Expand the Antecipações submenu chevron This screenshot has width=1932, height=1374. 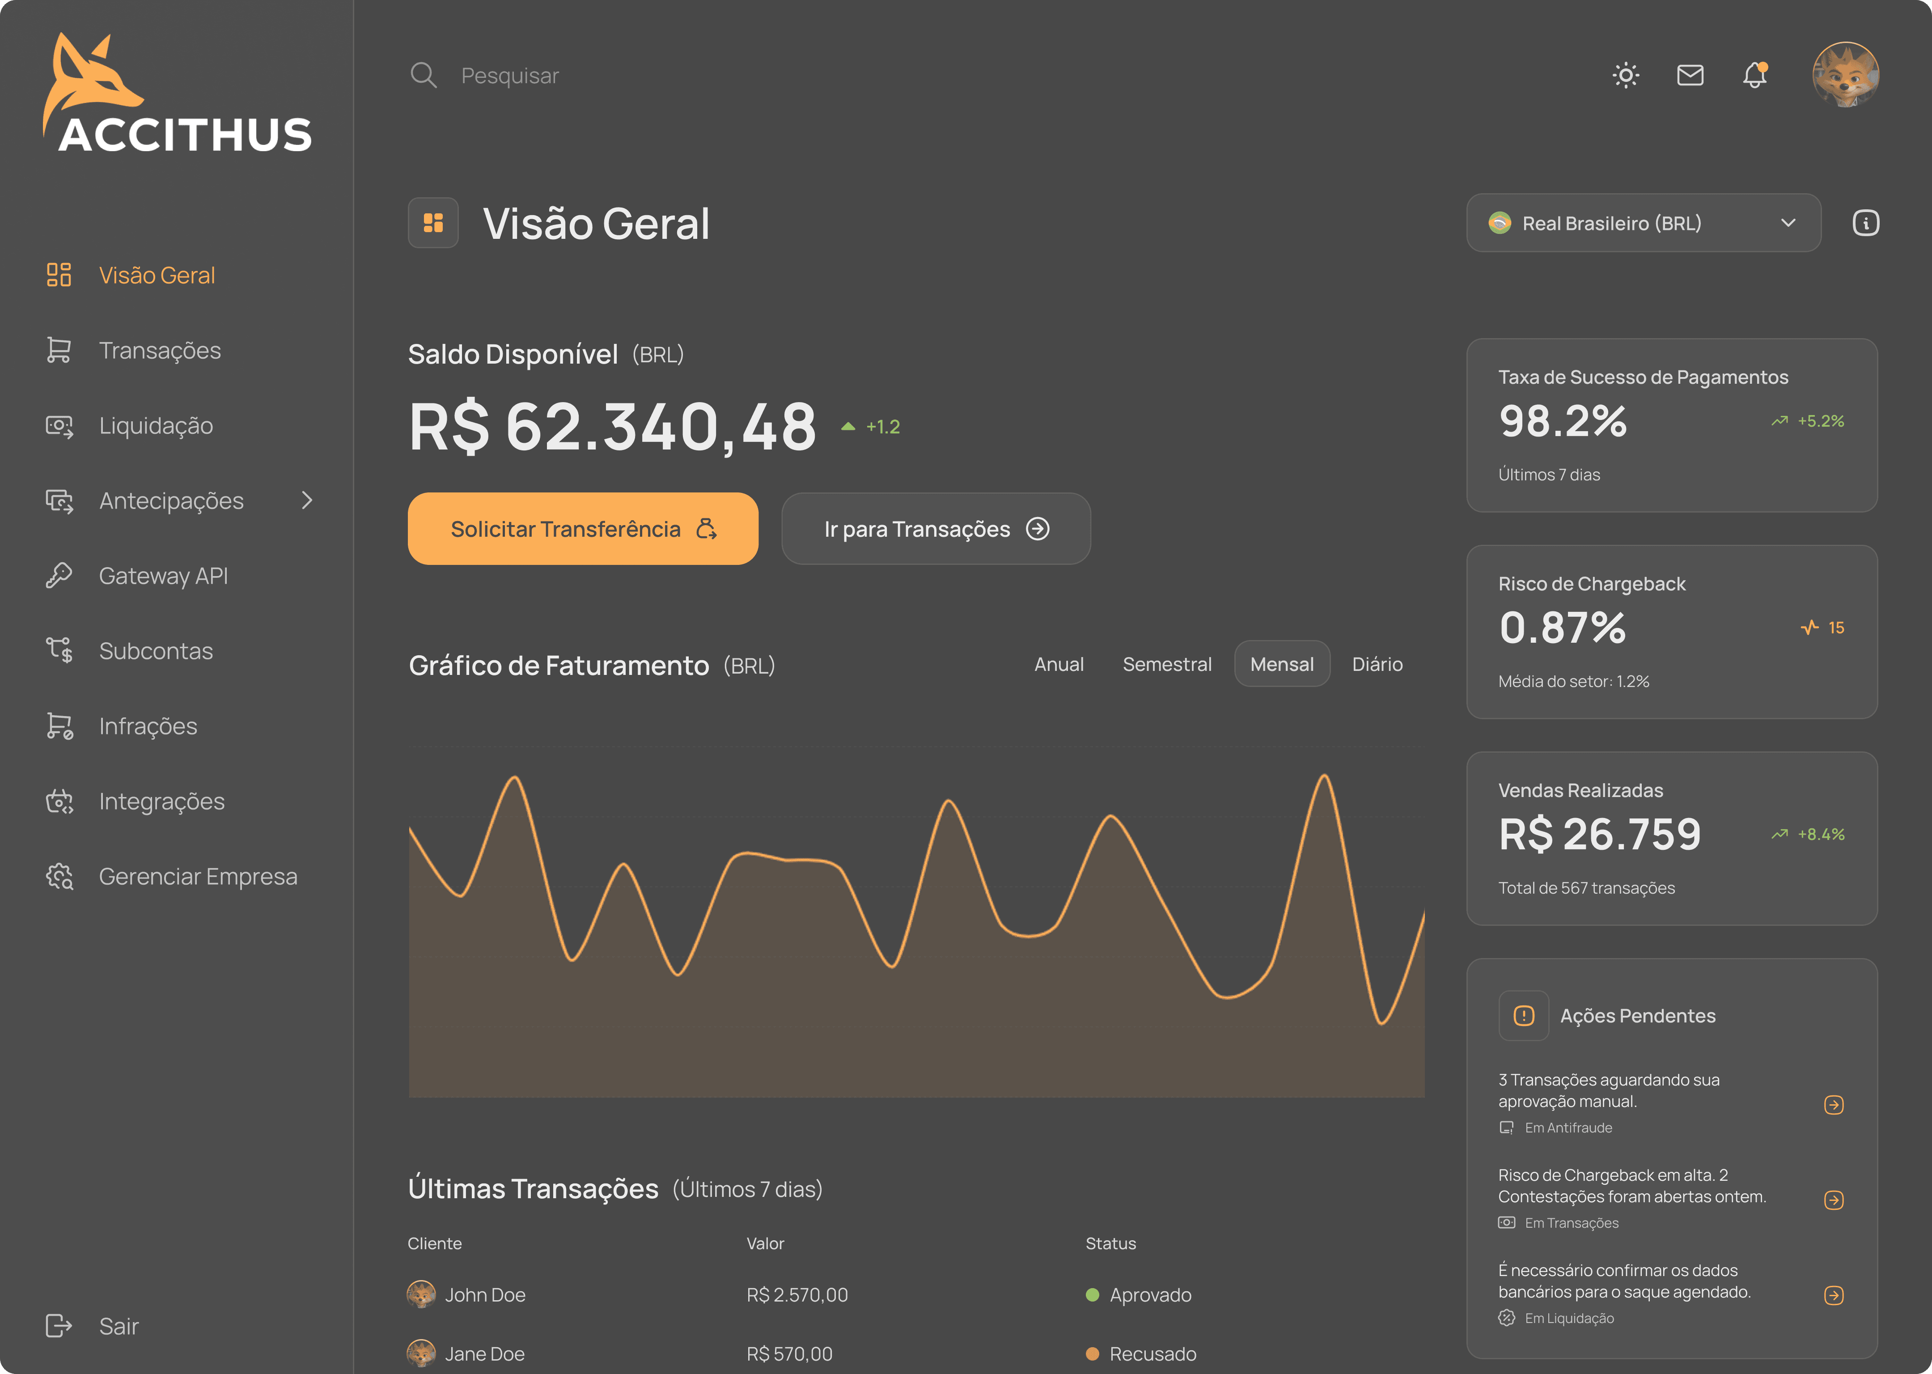click(307, 501)
